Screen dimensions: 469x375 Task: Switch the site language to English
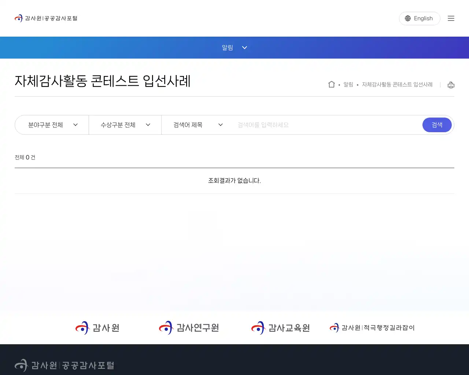click(423, 18)
